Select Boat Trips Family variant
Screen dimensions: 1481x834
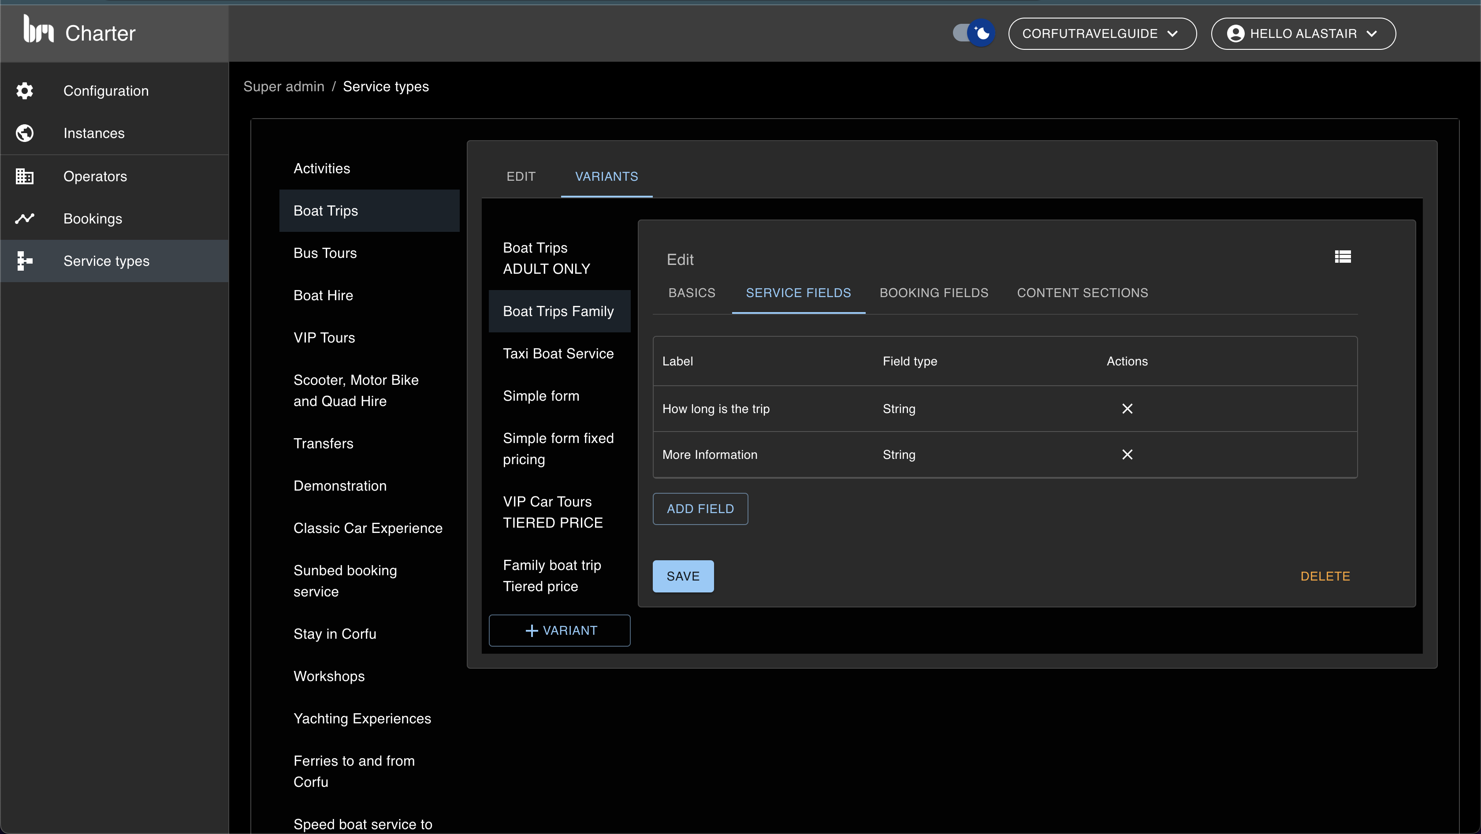(x=559, y=311)
